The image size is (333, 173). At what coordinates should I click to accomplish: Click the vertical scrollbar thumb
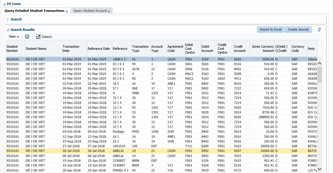pos(319,74)
